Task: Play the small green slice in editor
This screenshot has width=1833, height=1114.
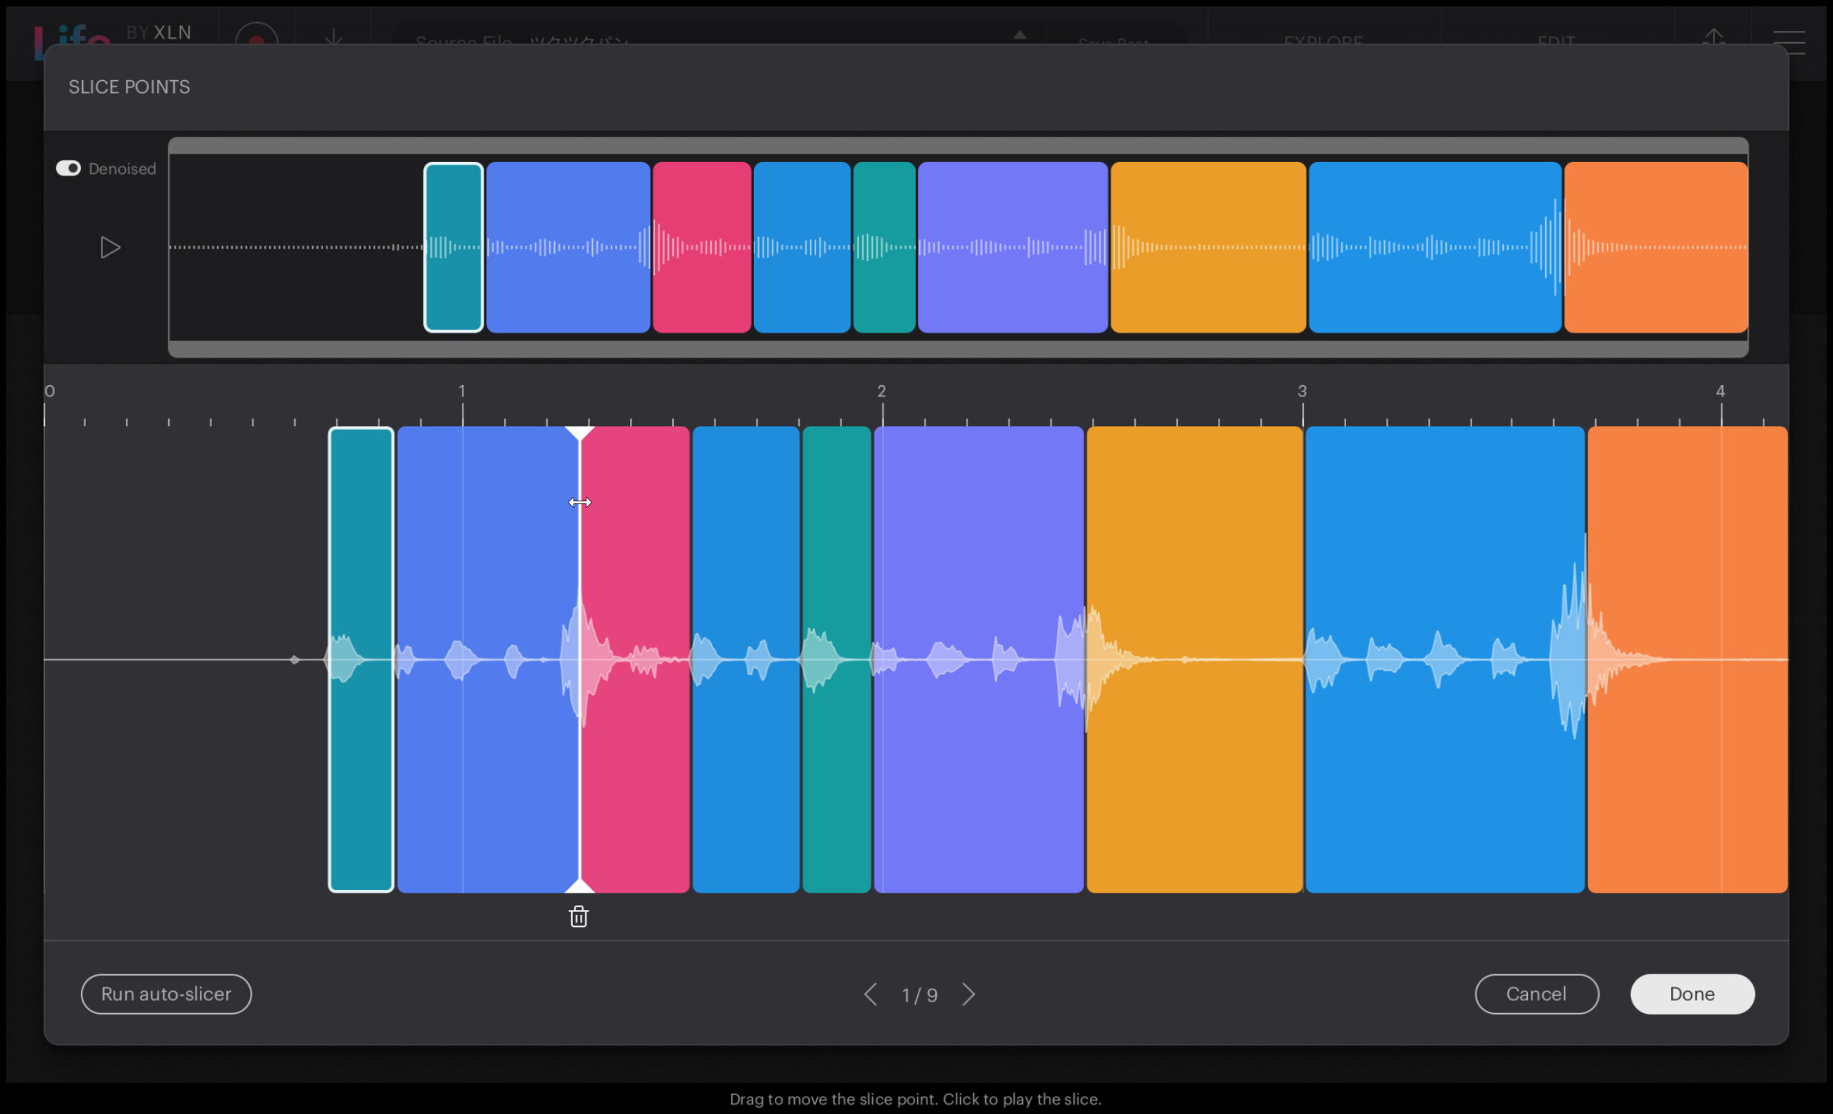Action: click(x=836, y=659)
